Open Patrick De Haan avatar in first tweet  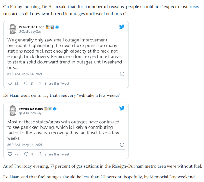pyautogui.click(x=13, y=29)
